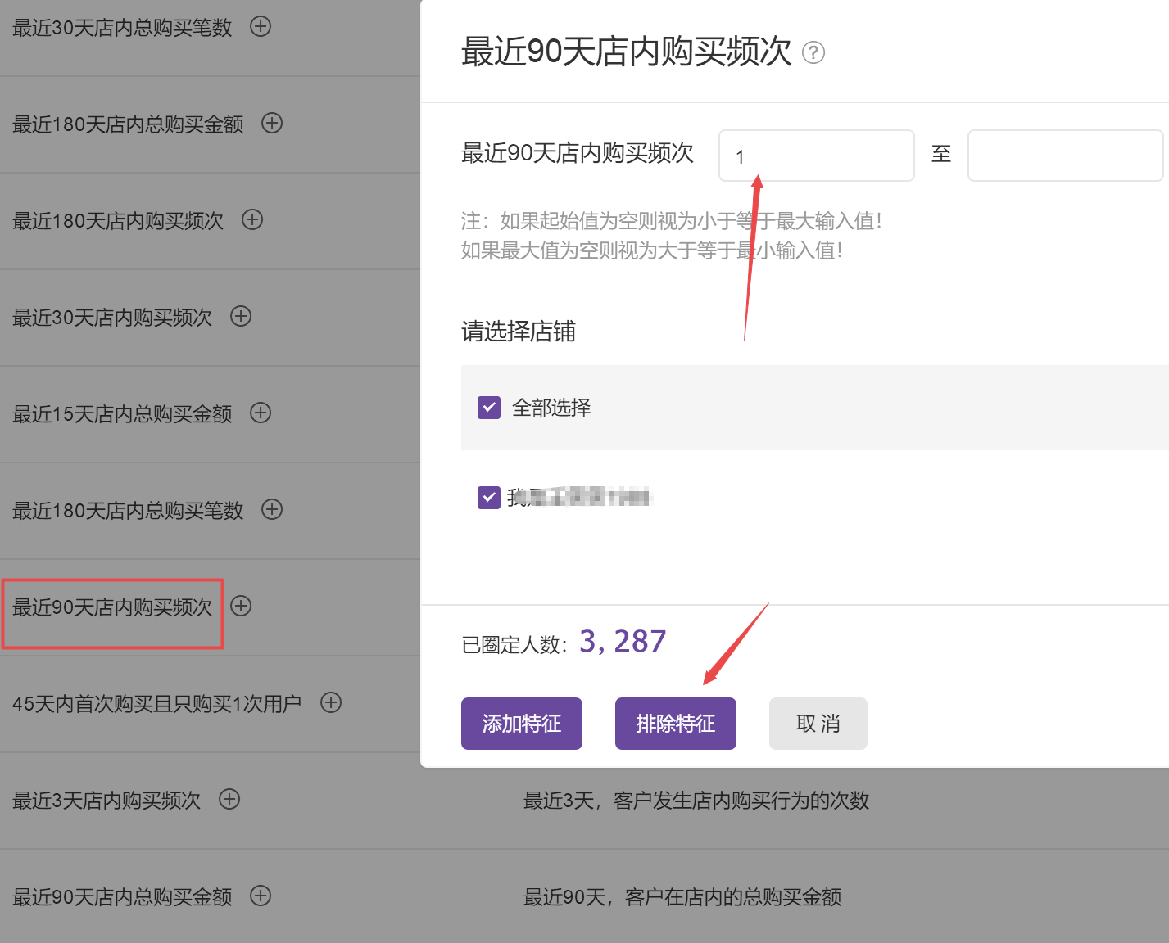Screen dimensions: 1169x943
Task: Click description 最近90天，客户在店内的总购买金额
Action: (682, 897)
